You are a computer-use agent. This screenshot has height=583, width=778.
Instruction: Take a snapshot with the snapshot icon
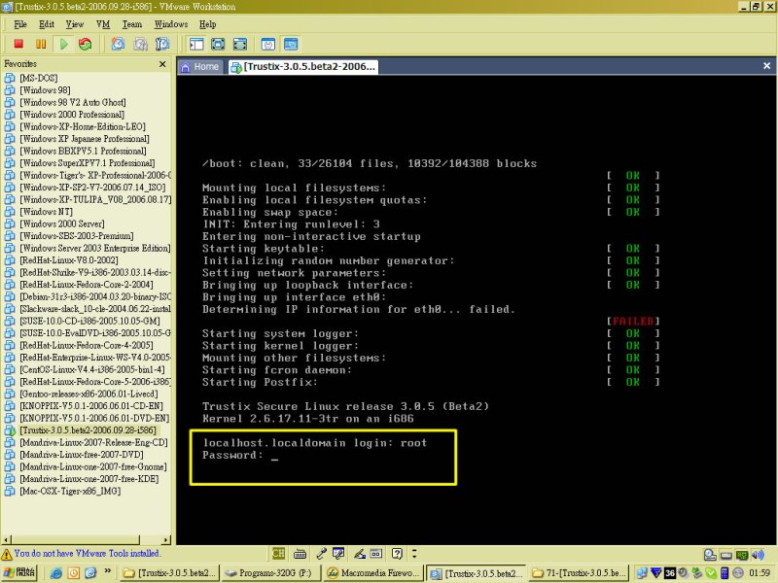(x=118, y=44)
